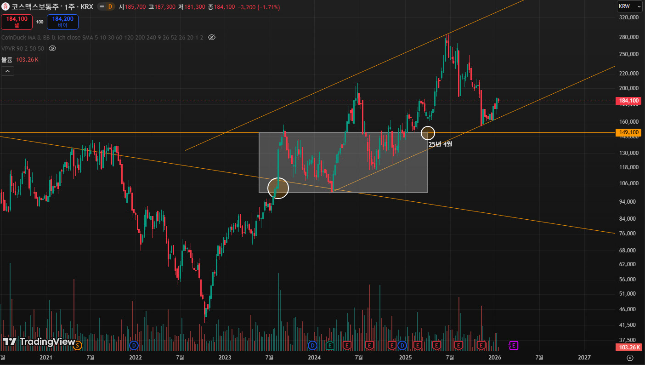Open the red E marker just left of 2025's D

coord(392,345)
